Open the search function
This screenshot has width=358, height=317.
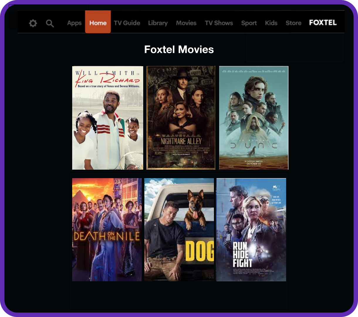click(50, 23)
